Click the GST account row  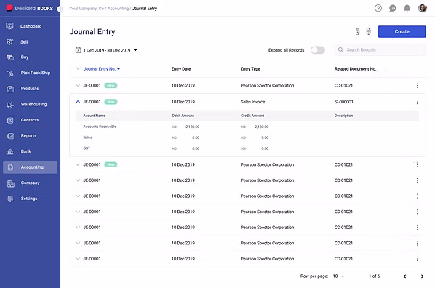click(x=247, y=148)
